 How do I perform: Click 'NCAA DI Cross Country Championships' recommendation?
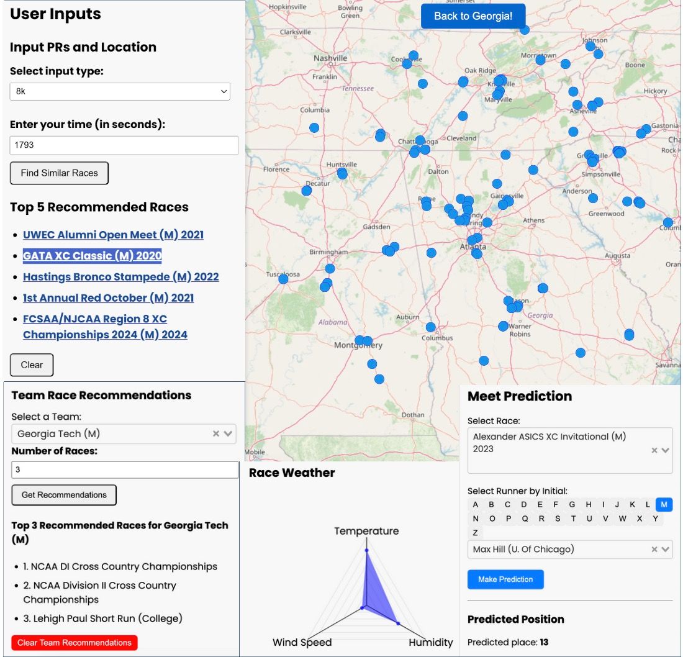(120, 566)
